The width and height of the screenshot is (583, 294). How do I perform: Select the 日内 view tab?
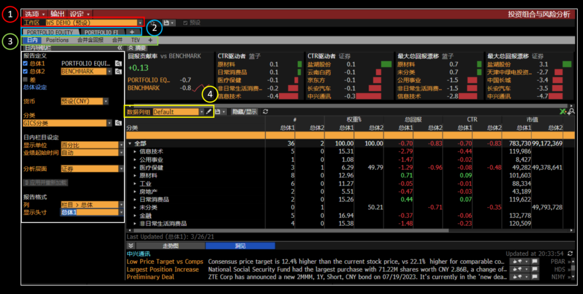click(x=32, y=40)
